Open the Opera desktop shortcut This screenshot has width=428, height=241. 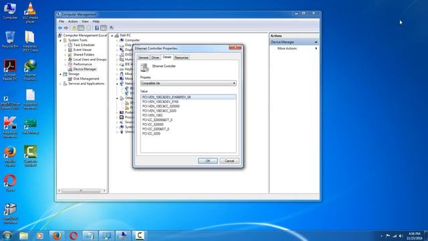coord(10,183)
